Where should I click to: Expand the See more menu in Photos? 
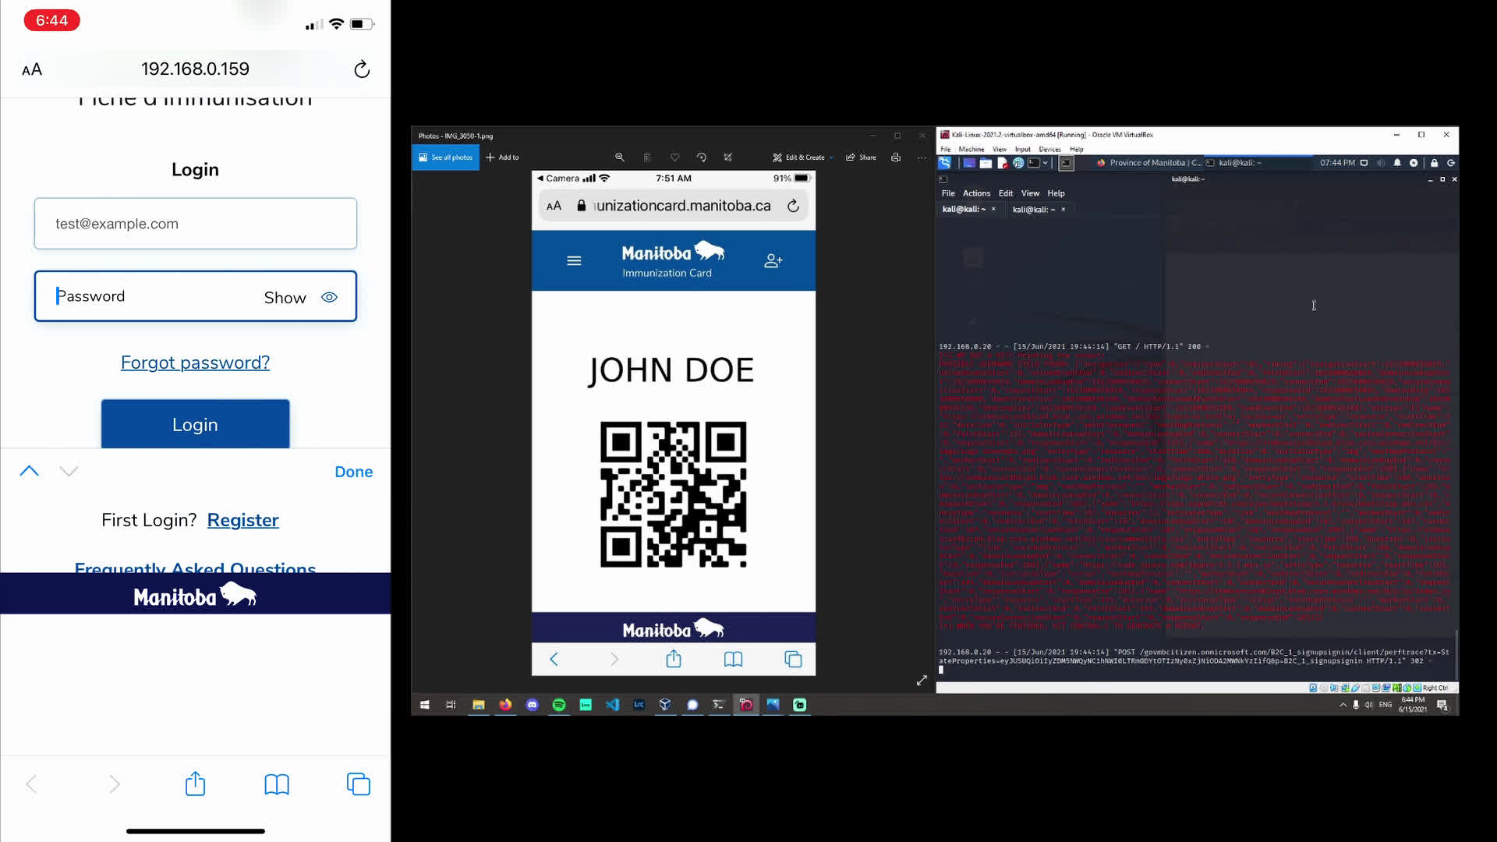pyautogui.click(x=922, y=157)
